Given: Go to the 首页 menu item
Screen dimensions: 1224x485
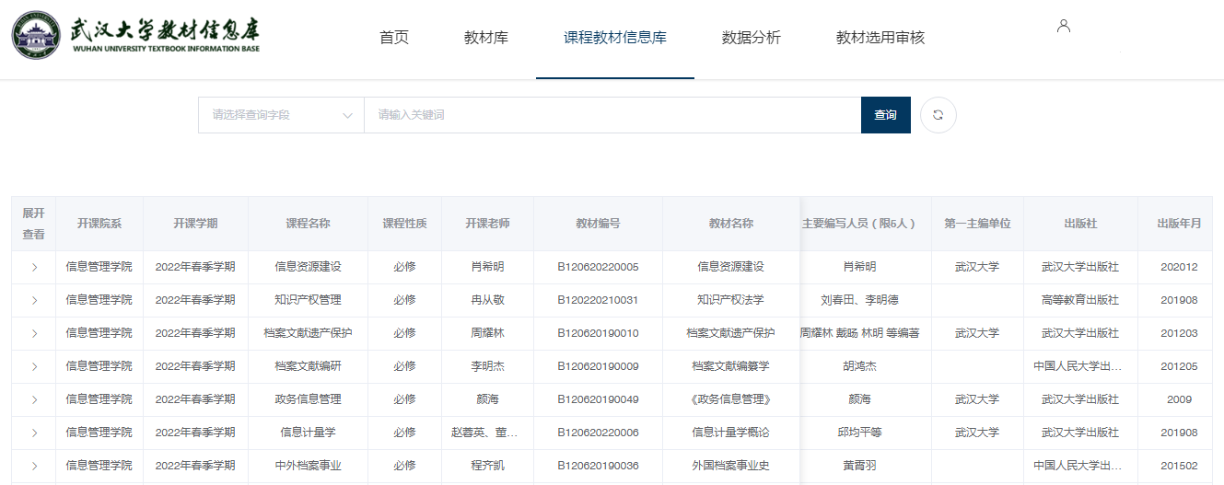Looking at the screenshot, I should click(394, 38).
